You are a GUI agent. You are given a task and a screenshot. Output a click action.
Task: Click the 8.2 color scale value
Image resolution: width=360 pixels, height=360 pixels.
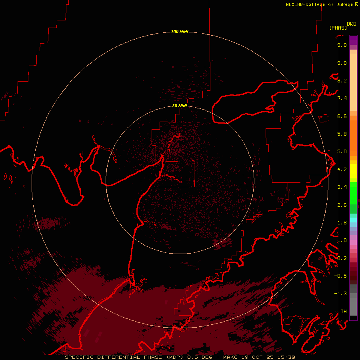[342, 80]
